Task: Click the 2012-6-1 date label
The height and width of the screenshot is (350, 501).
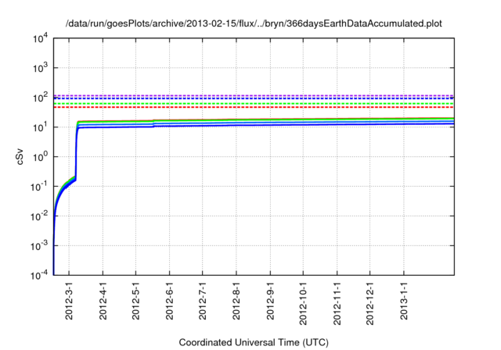Action: (169, 301)
